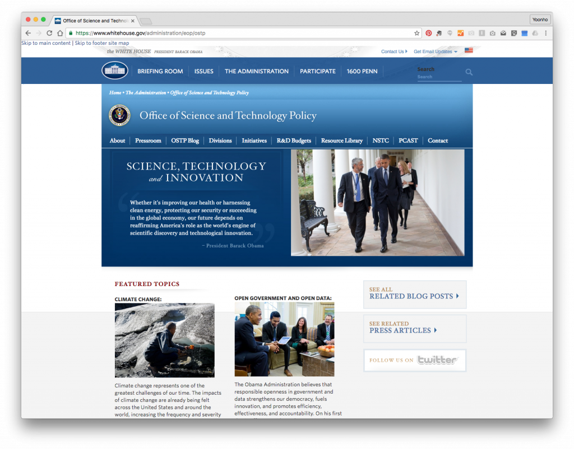Click Skip to main content link
574x449 pixels.
point(46,43)
